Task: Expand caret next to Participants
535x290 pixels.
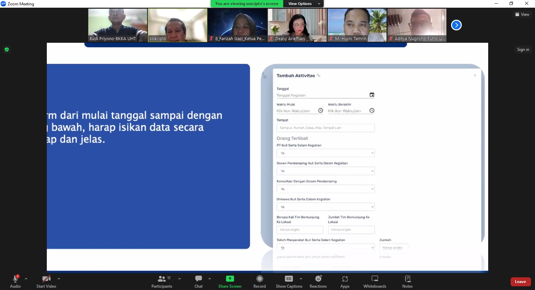Action: click(180, 279)
